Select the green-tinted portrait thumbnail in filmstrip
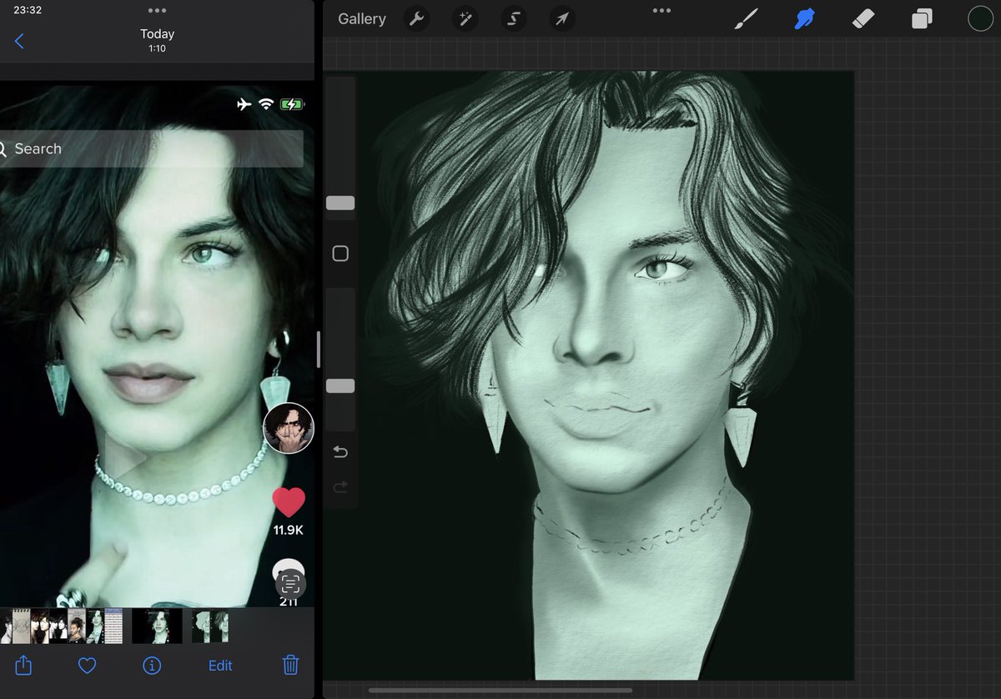The width and height of the screenshot is (1001, 699). [x=157, y=626]
